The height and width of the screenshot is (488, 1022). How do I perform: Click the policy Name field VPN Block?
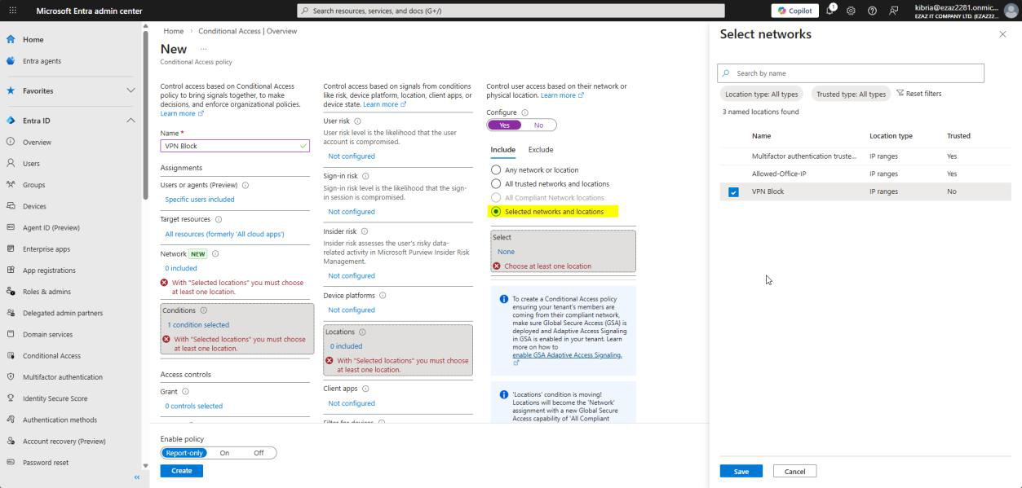[235, 146]
